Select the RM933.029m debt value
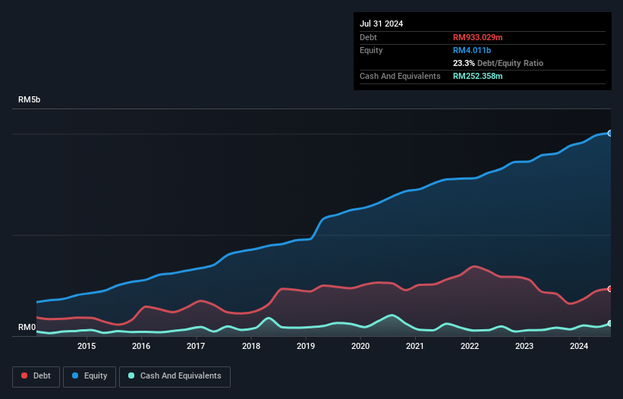 pos(477,37)
